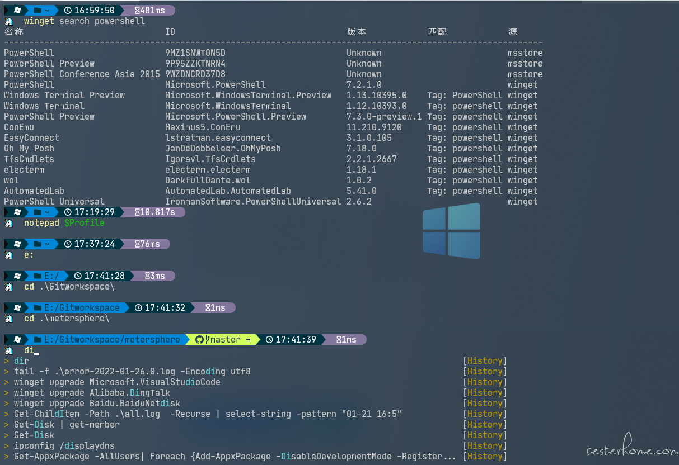Click the hourglass icon beside 3ms
The image size is (679, 465).
(148, 276)
